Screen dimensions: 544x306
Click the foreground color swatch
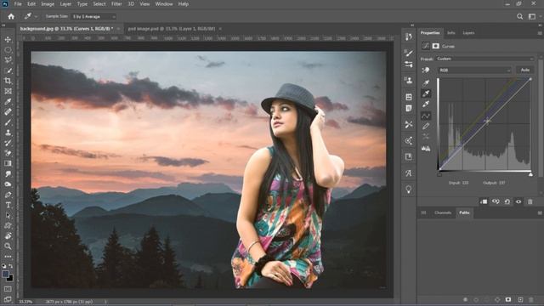(x=5, y=274)
